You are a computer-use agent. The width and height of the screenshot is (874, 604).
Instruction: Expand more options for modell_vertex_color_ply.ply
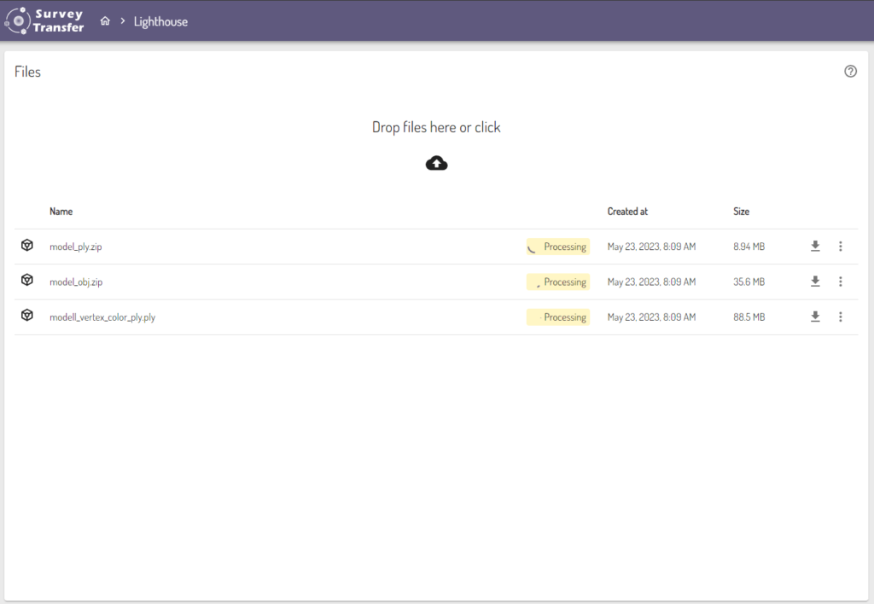click(841, 317)
